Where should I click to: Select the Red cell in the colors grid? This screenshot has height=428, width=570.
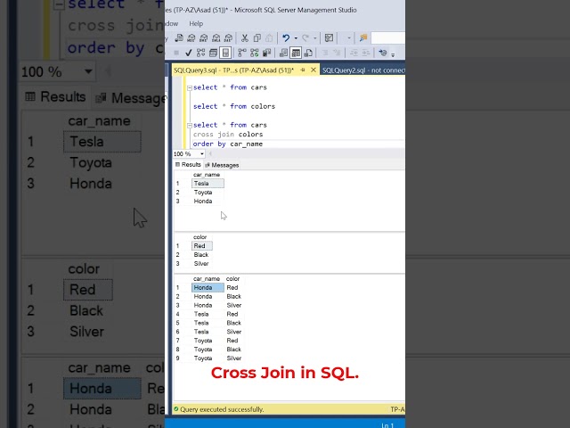(x=202, y=246)
